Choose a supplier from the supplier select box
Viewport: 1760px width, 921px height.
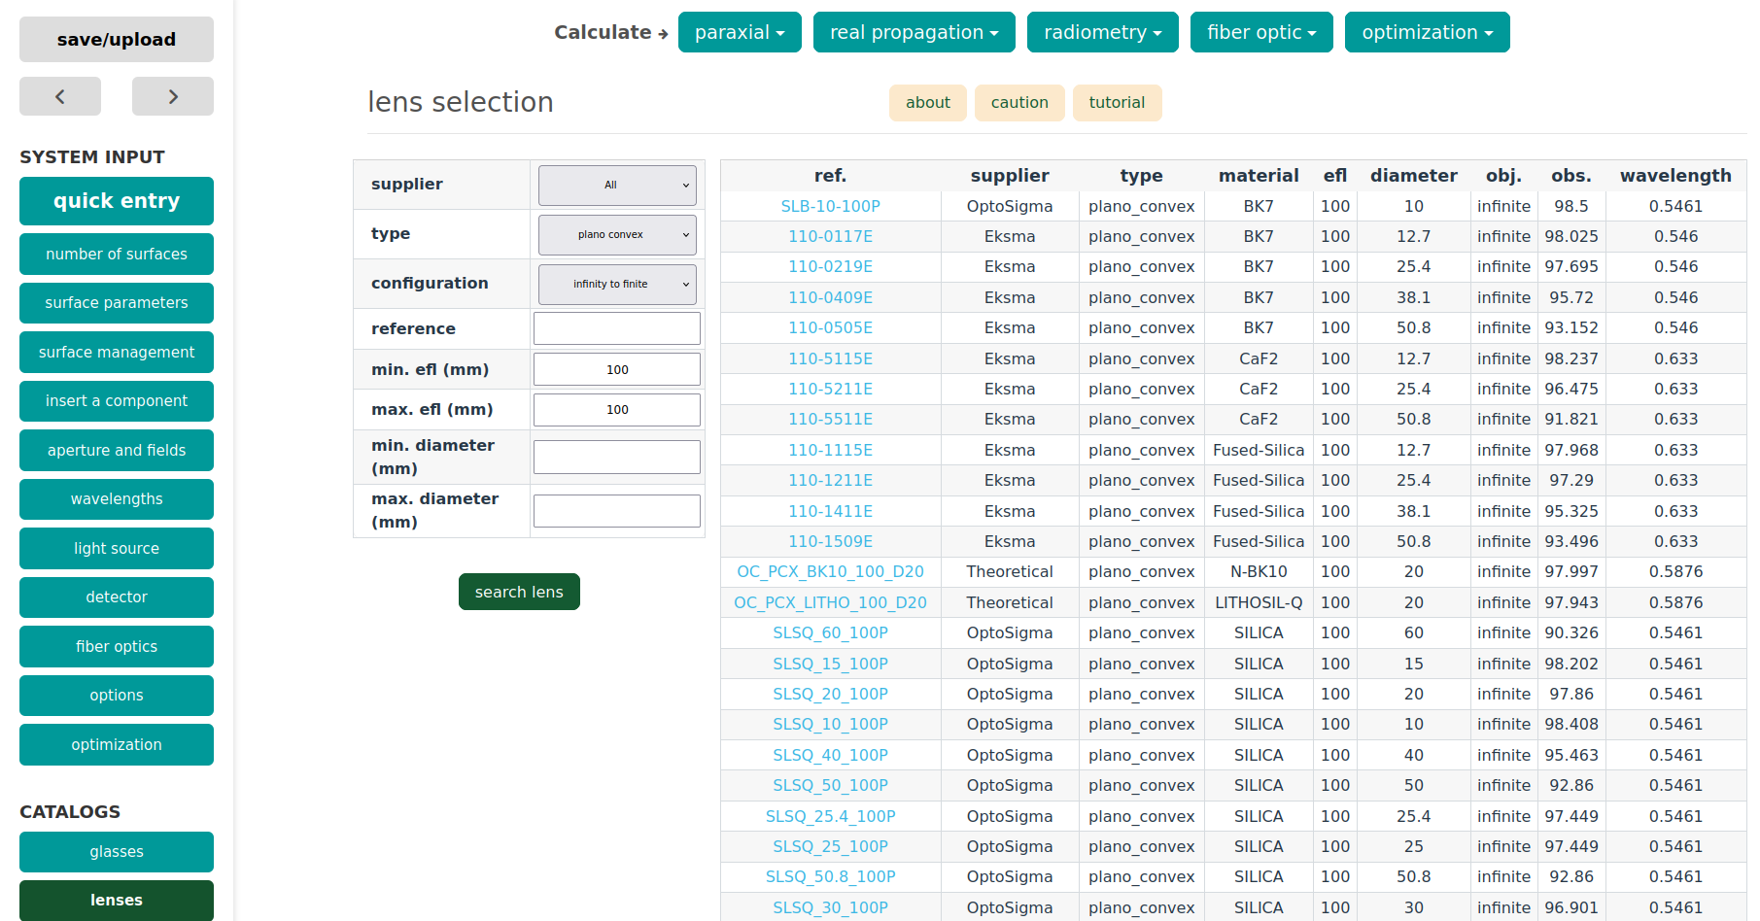[617, 185]
